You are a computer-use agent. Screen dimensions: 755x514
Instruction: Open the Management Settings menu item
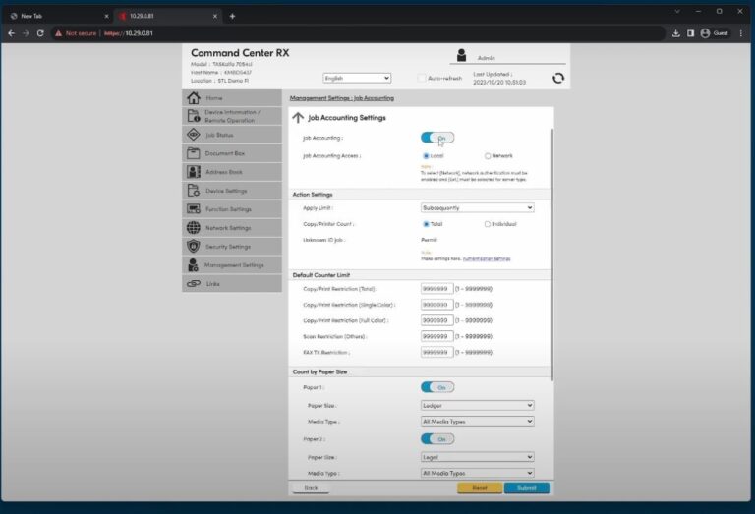(x=232, y=264)
